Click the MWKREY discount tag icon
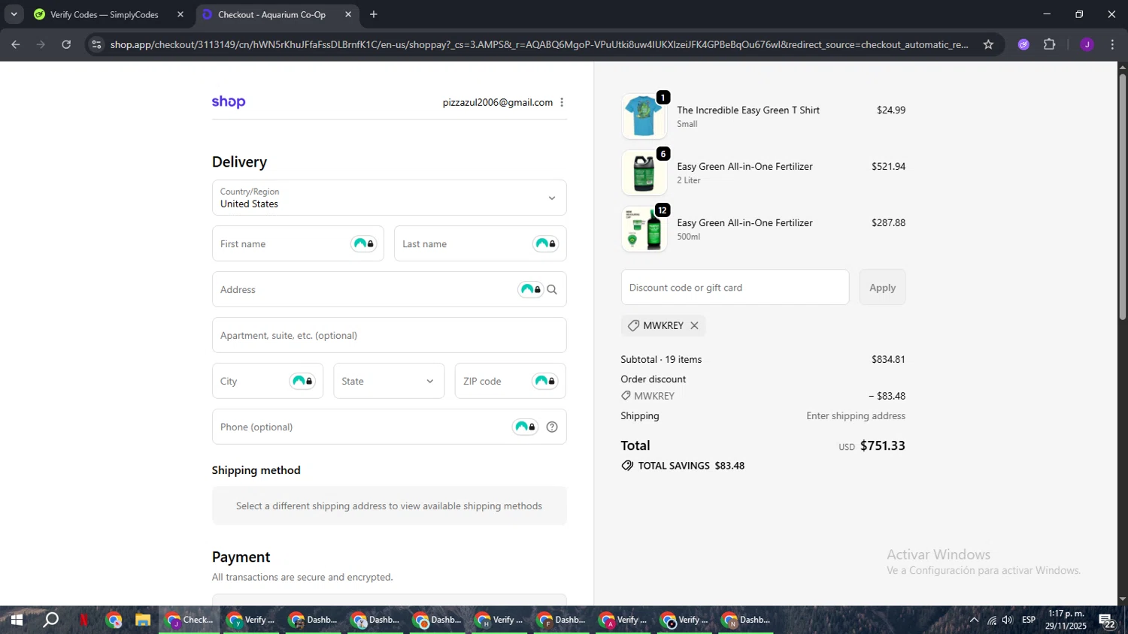 click(633, 325)
